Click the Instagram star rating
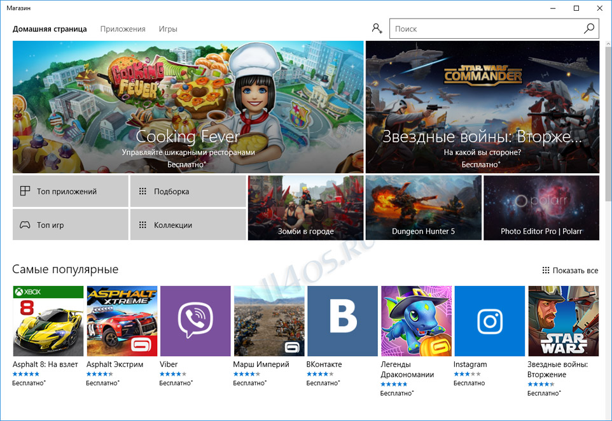The height and width of the screenshot is (421, 612). tap(467, 374)
